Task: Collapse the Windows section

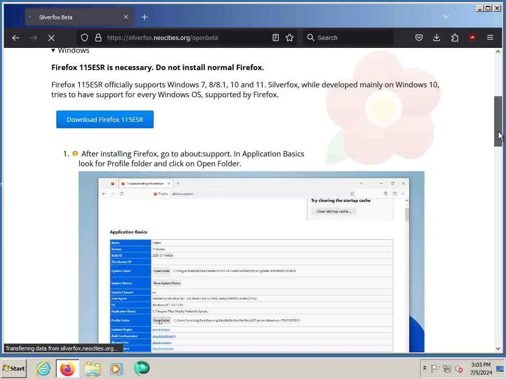Action: tap(70, 50)
